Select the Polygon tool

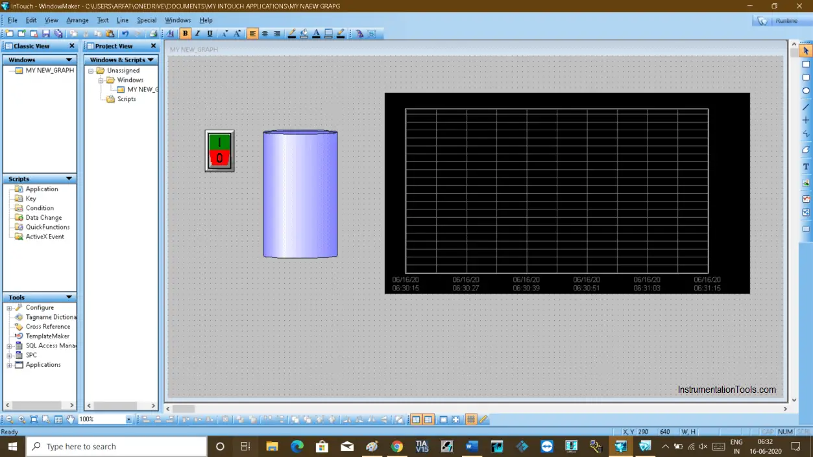tap(806, 150)
